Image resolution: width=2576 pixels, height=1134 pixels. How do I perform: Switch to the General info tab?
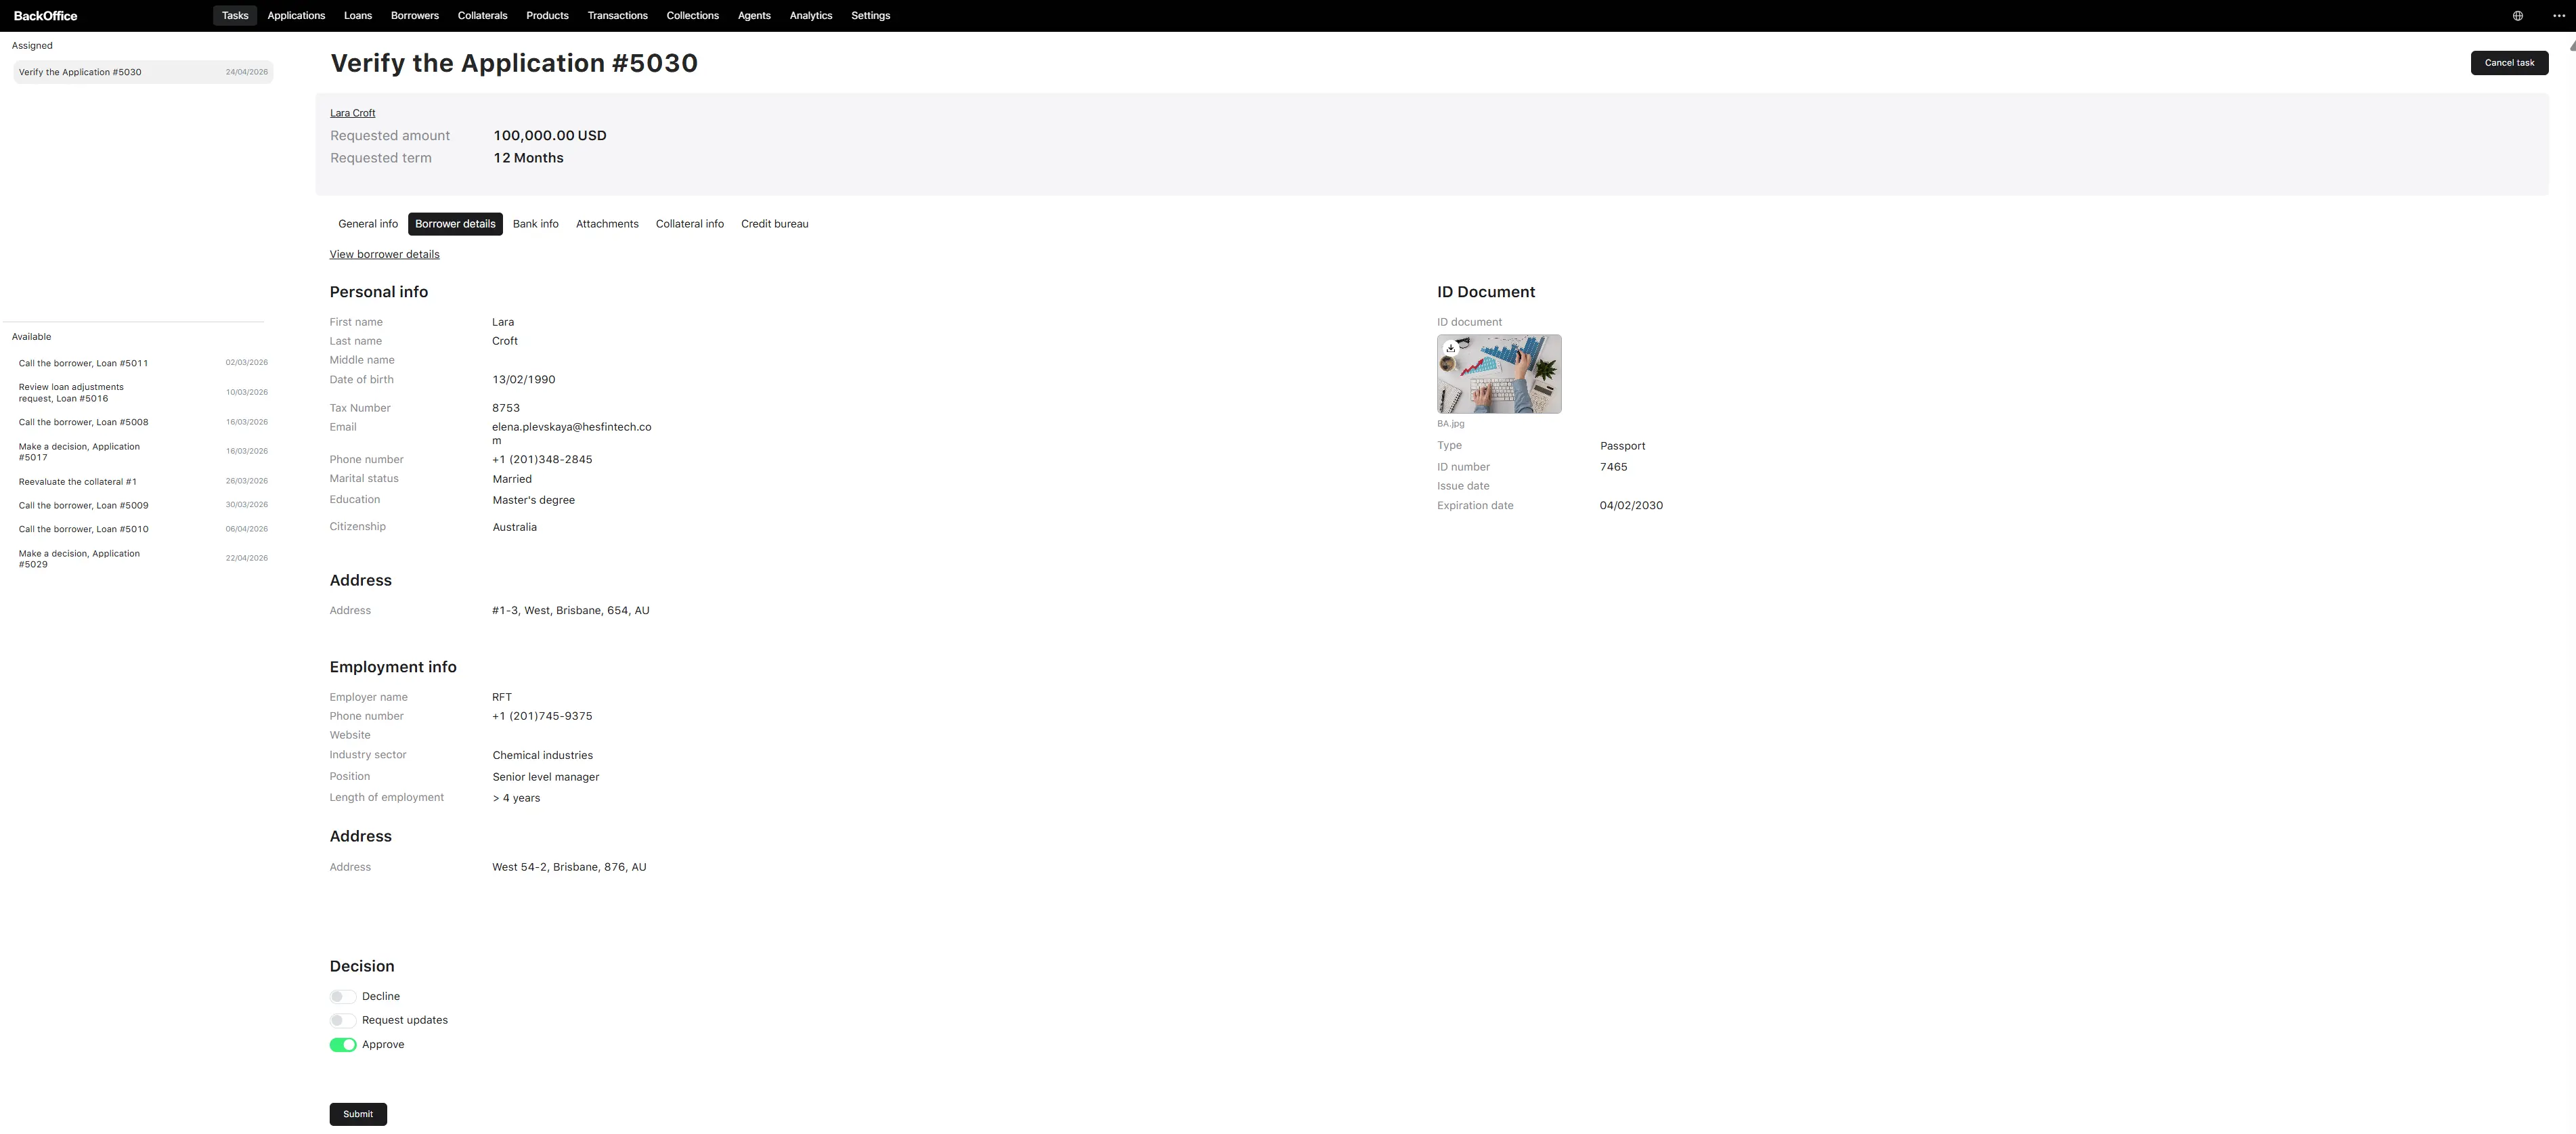pyautogui.click(x=368, y=224)
